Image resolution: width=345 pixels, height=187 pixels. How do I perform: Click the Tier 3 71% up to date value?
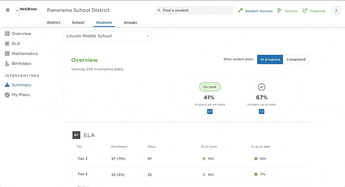263,174
